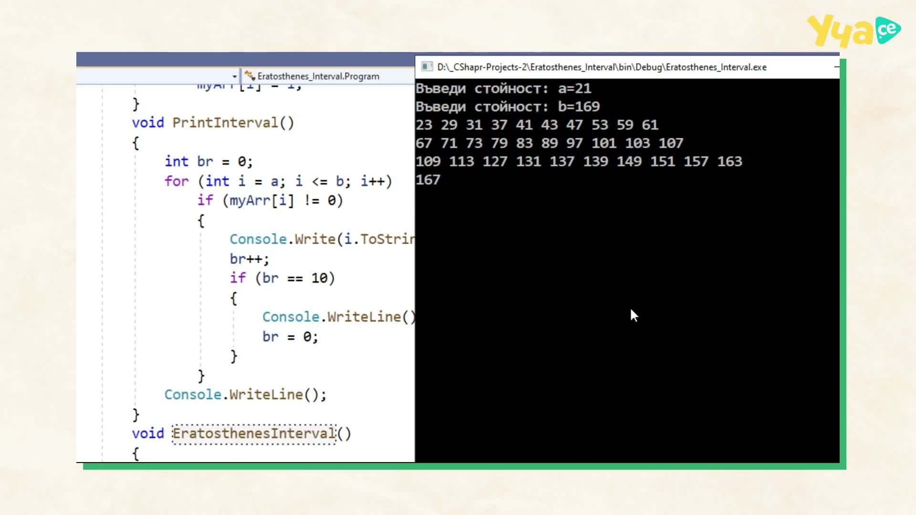Click the 'Console.WriteLine();' line after the loop

(245, 395)
